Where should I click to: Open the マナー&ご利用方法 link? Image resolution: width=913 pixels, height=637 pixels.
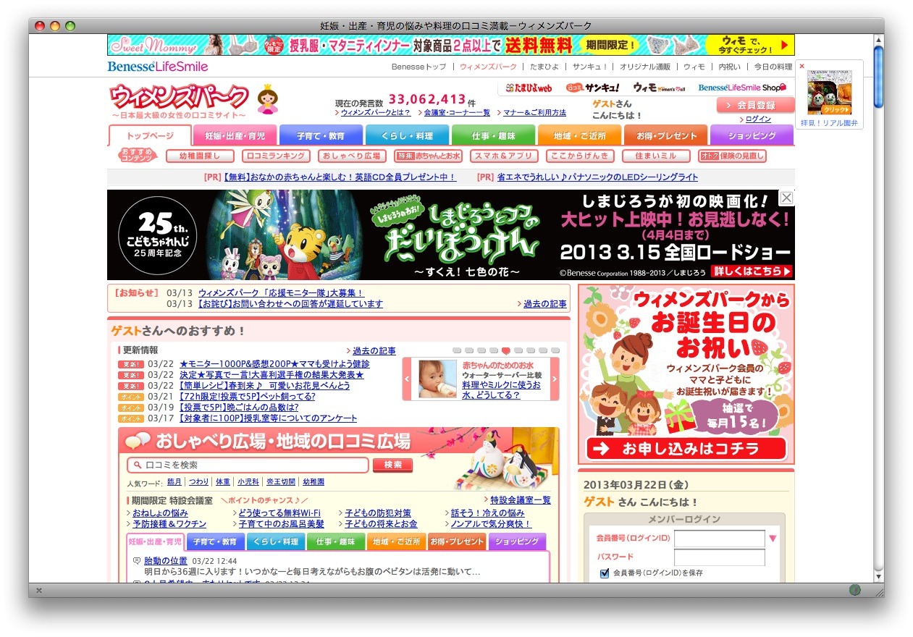pos(534,113)
